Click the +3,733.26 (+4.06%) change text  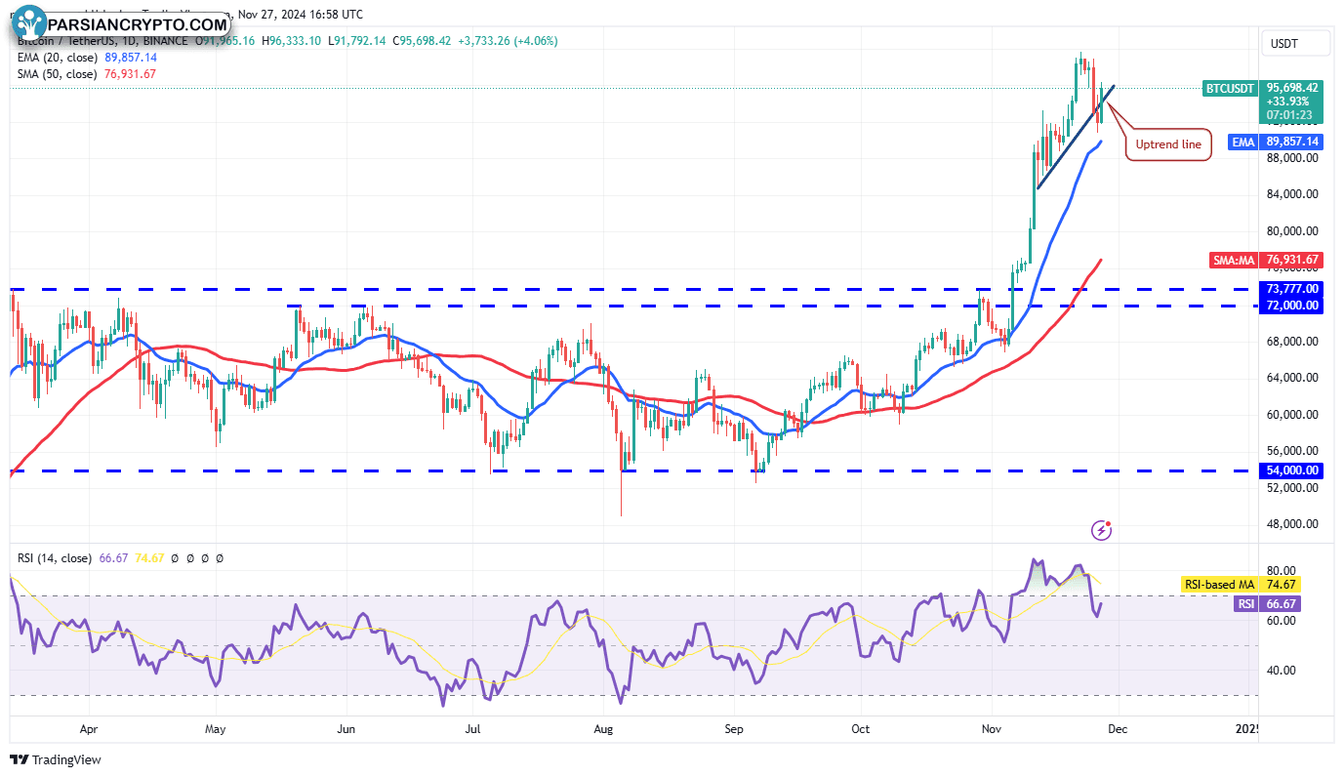[509, 41]
